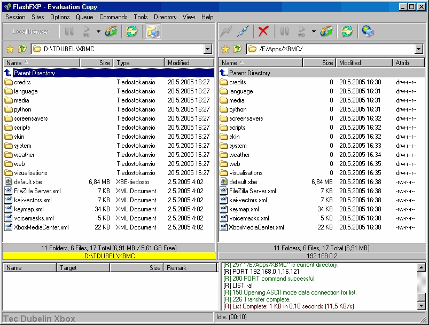The image size is (429, 325).
Task: Open the Queue menu
Action: tap(84, 17)
